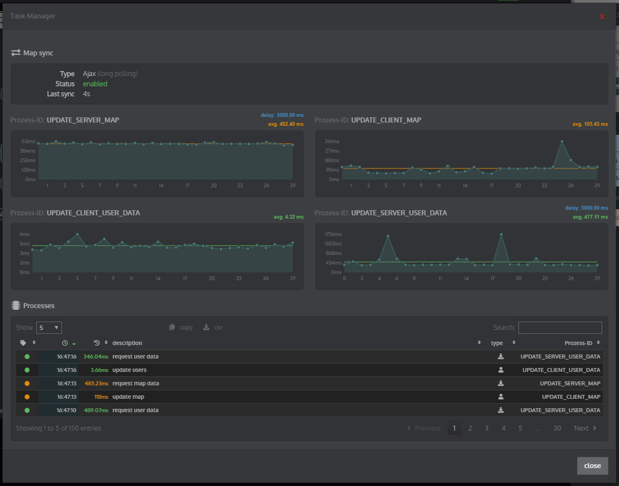Sort the description column

tap(127, 343)
